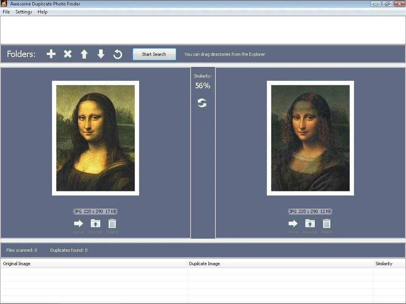The height and width of the screenshot is (304, 406).
Task: Open the Settings menu
Action: pos(24,12)
